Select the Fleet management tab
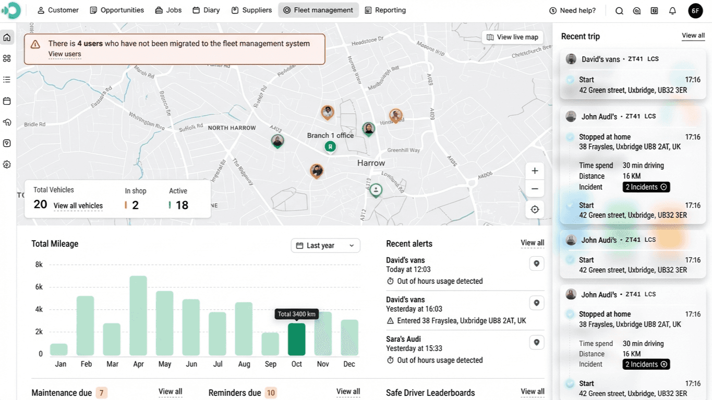712x400 pixels. tap(318, 10)
